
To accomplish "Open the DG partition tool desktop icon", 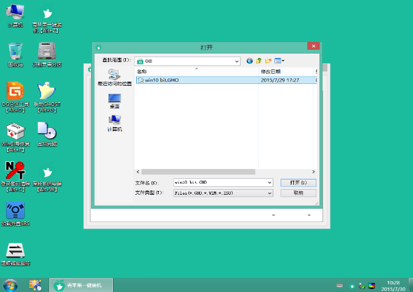I will pos(15,93).
